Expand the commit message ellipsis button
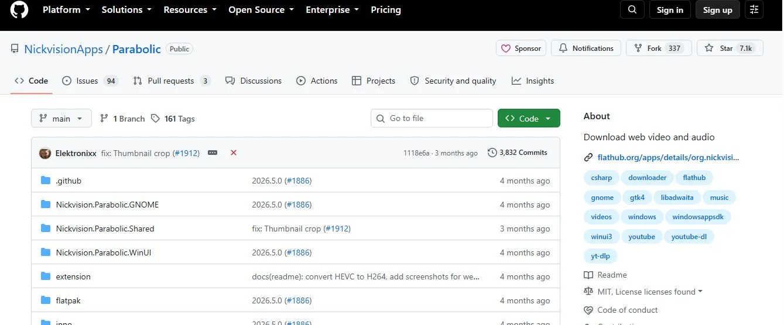Viewport: 784px width, 325px height. click(x=213, y=153)
